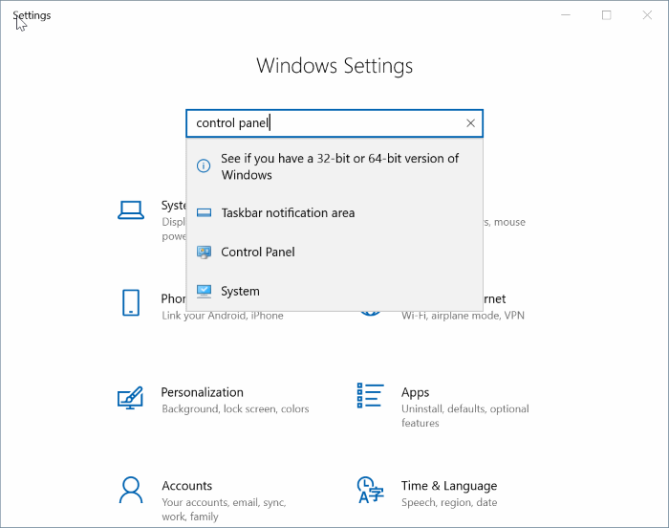This screenshot has height=528, width=669.
Task: Select the Taskbar notification area result
Action: coord(334,212)
